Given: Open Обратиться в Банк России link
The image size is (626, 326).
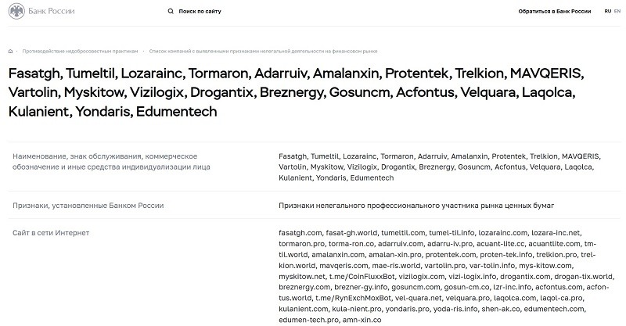Looking at the screenshot, I should tap(555, 11).
